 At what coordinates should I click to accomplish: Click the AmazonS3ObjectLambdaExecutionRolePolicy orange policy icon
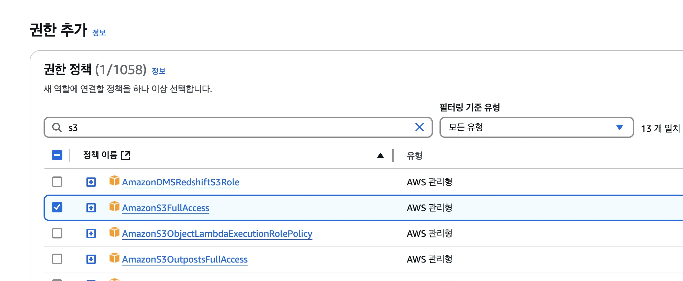114,232
